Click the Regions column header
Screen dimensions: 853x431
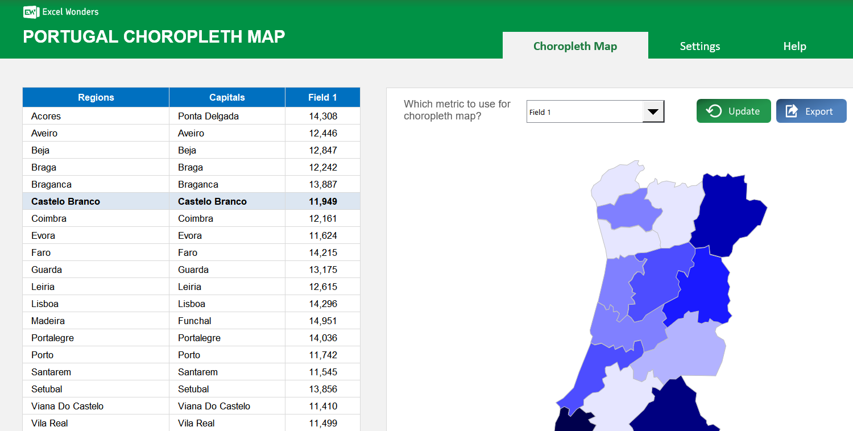96,97
